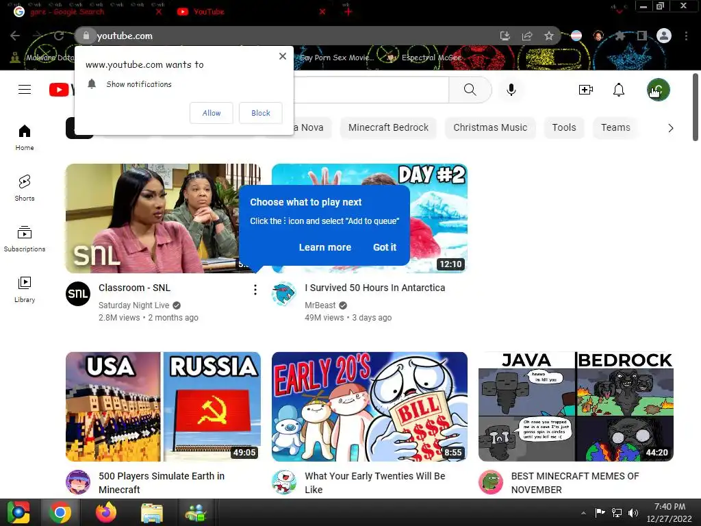Image resolution: width=701 pixels, height=526 pixels.
Task: Open the taskbar clock showing 7:40 PM
Action: point(670,512)
